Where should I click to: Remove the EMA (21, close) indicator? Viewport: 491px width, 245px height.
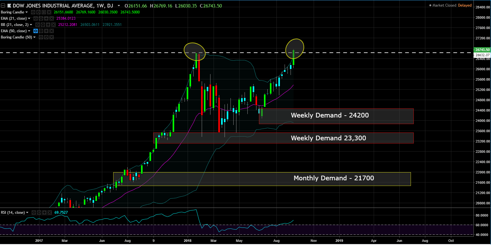52,18
